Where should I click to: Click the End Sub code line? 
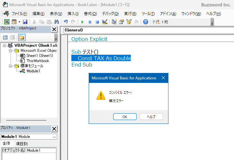point(82,65)
